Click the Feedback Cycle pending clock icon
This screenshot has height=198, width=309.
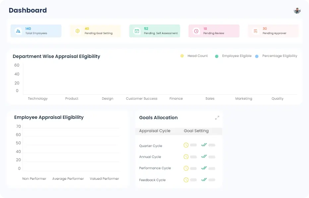(x=186, y=180)
